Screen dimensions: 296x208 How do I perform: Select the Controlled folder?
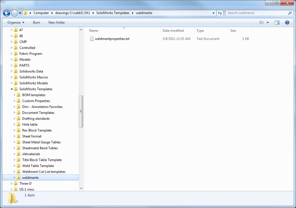click(x=27, y=48)
